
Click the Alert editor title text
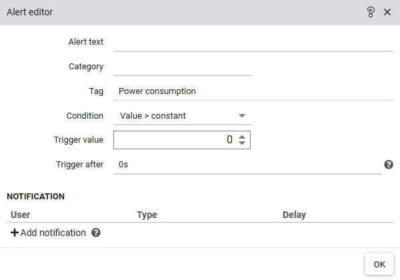coord(30,12)
